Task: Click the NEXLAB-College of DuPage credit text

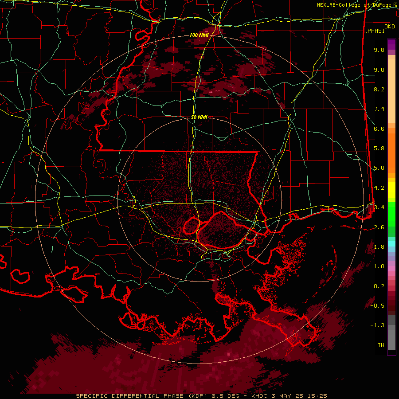Action: (355, 5)
